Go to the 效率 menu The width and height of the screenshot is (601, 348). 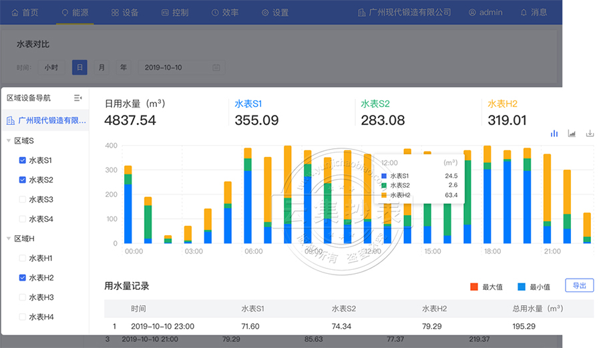(224, 12)
